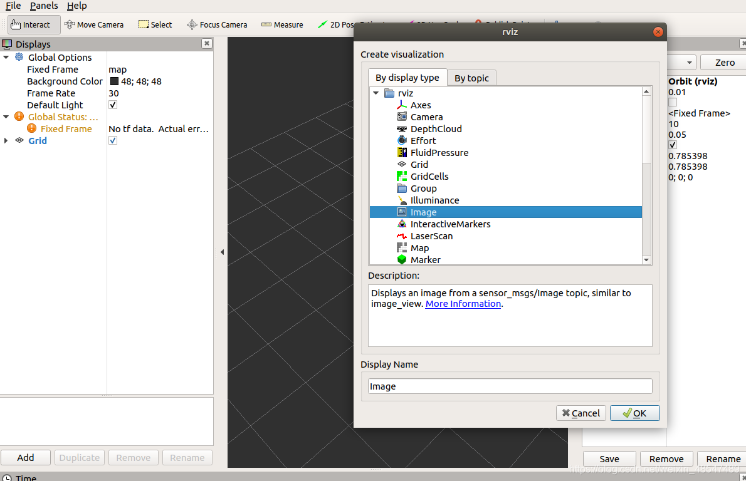Click the 'Orbit (rviz)' view entry
Viewport: 746px width, 481px height.
click(x=693, y=81)
